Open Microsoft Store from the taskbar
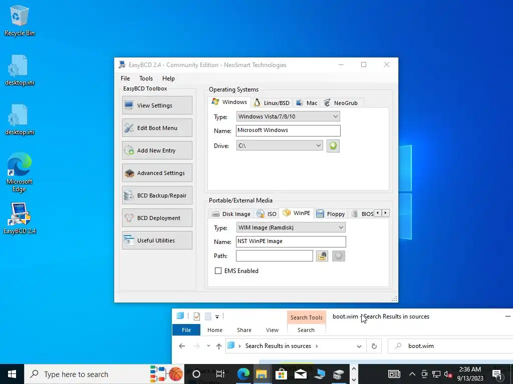513x384 pixels. click(x=281, y=374)
